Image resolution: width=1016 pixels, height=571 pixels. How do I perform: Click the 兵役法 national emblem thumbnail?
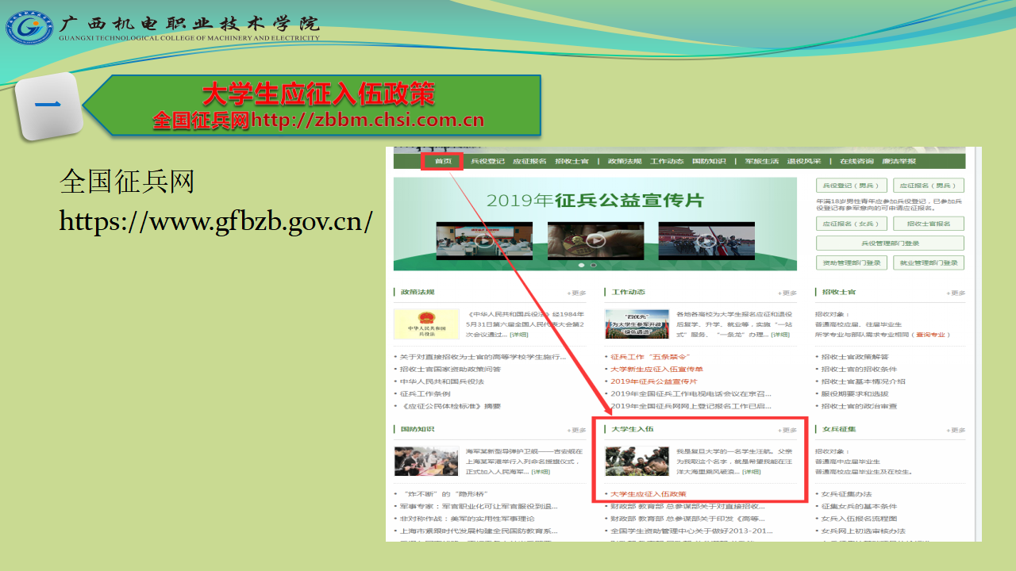click(426, 324)
